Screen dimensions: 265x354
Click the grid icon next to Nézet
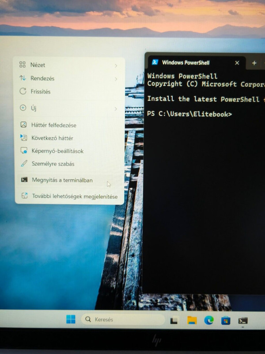pos(23,65)
